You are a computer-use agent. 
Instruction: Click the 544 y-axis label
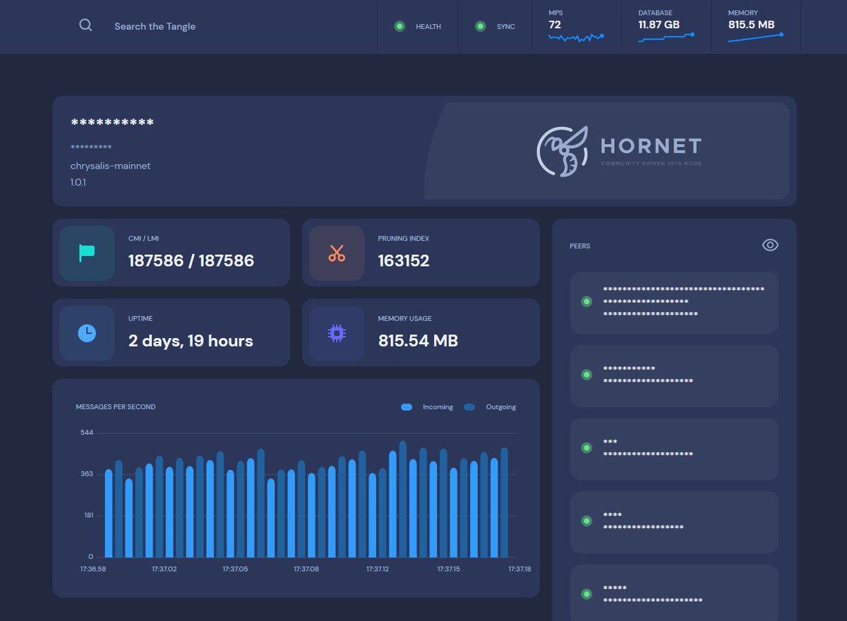click(x=87, y=433)
